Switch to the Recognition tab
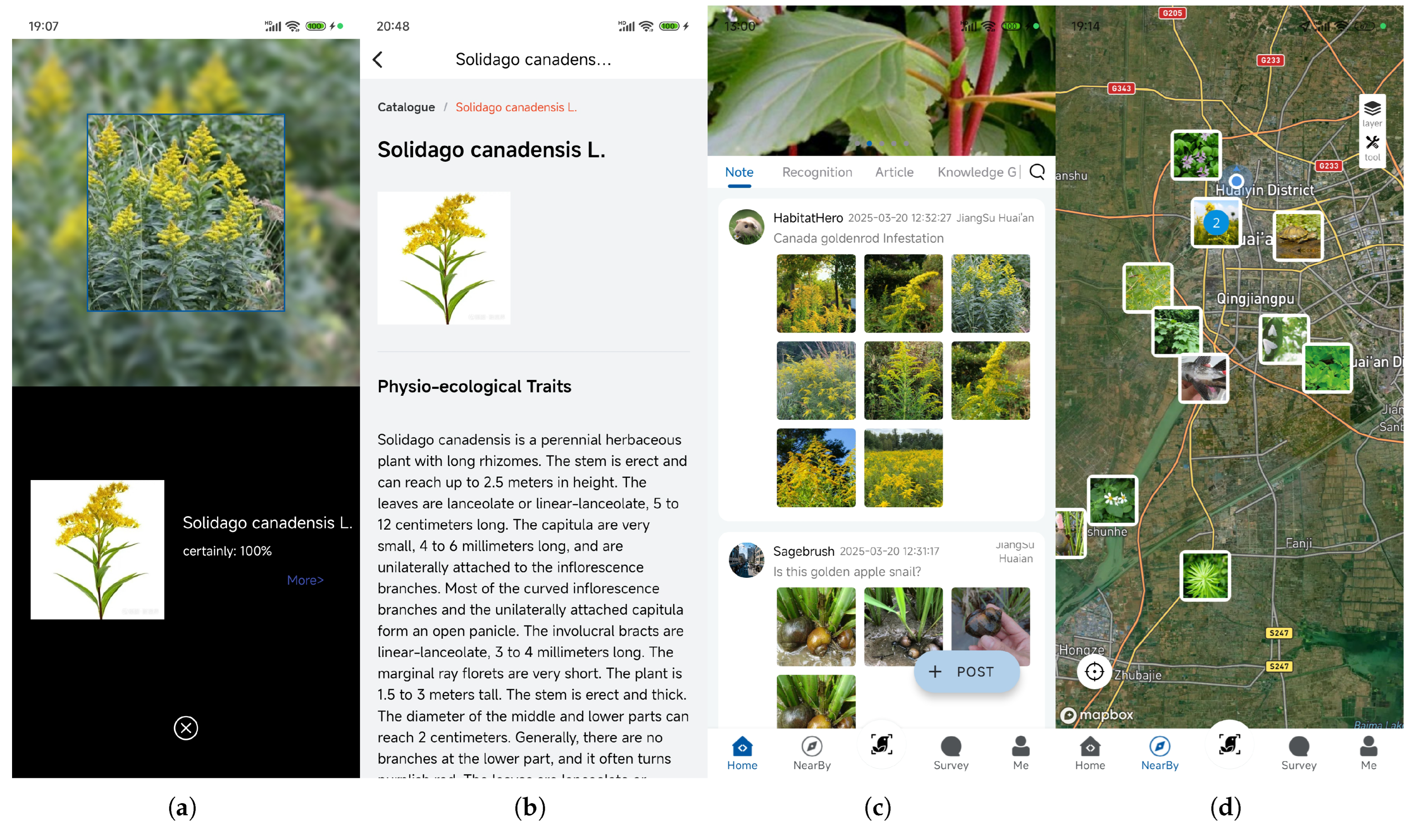The height and width of the screenshot is (829, 1412). (x=817, y=173)
